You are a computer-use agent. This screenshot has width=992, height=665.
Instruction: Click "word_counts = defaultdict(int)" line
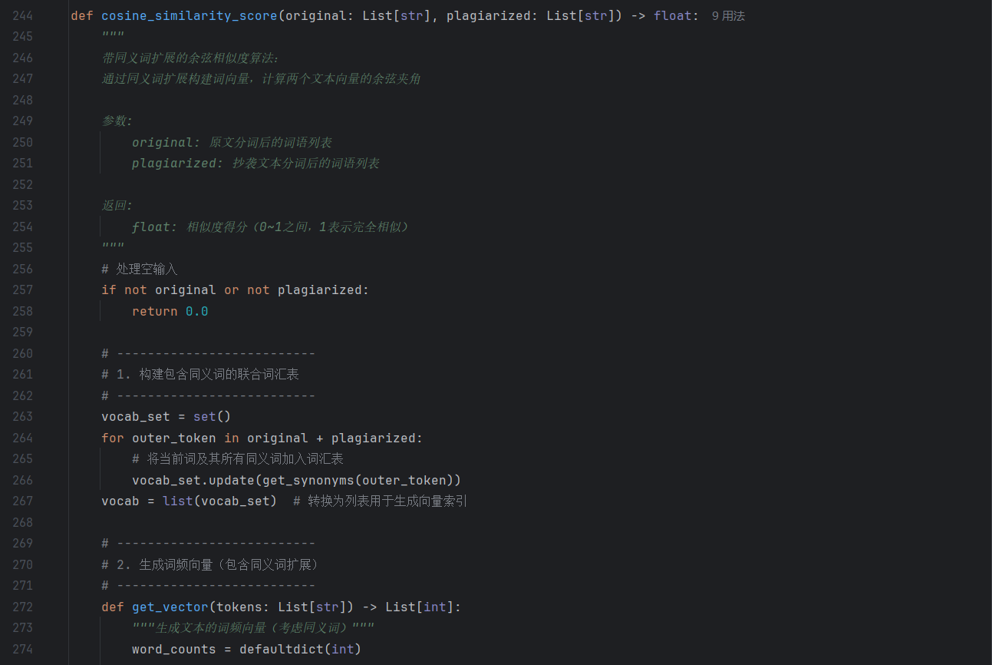tap(246, 649)
